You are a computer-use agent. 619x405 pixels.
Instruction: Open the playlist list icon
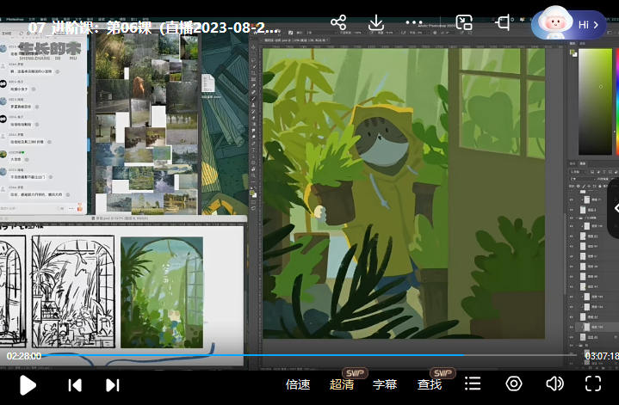473,384
